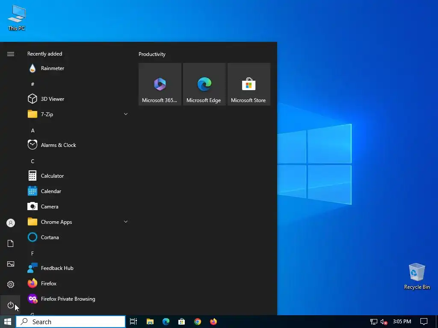This screenshot has width=438, height=328.
Task: Click the taskbar Search box
Action: pyautogui.click(x=71, y=322)
